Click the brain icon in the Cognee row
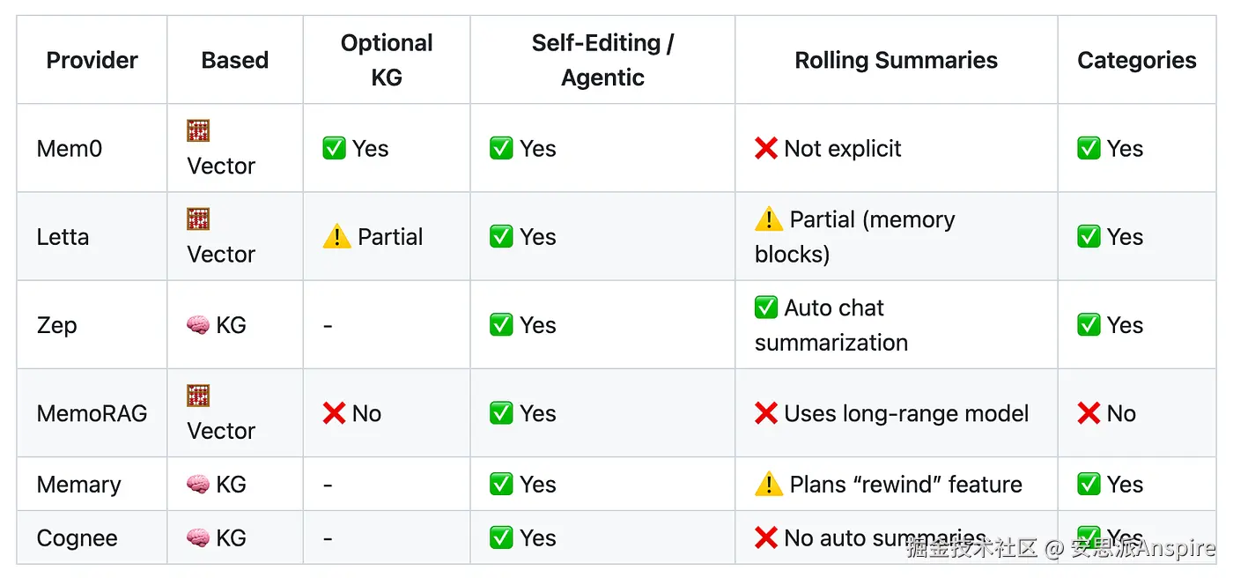This screenshot has width=1233, height=578. 198,538
